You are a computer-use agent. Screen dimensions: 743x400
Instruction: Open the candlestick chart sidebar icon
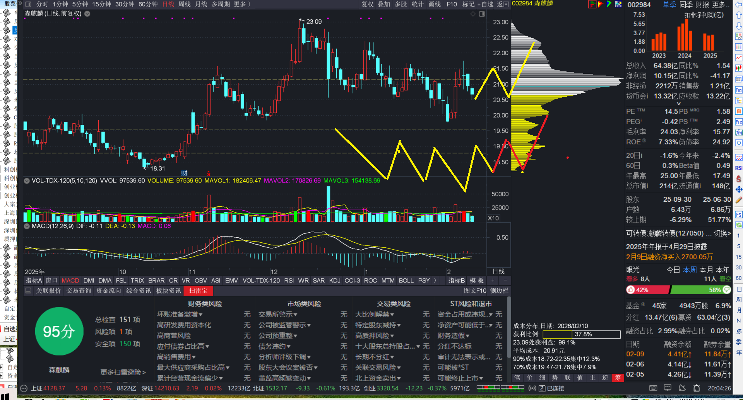click(x=739, y=68)
